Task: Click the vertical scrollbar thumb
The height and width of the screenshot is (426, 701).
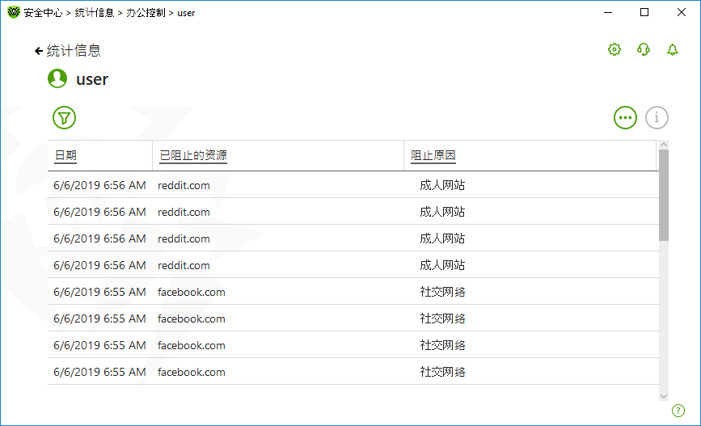Action: pos(664,194)
